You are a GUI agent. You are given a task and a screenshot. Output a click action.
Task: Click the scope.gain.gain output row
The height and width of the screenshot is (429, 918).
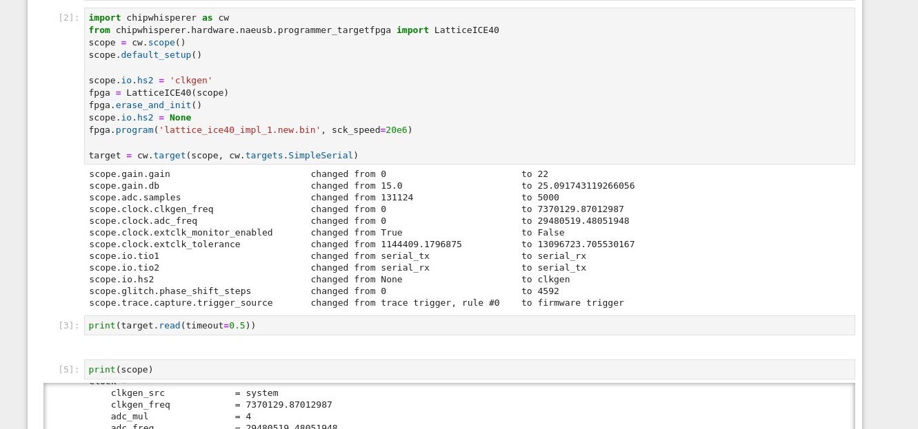130,174
